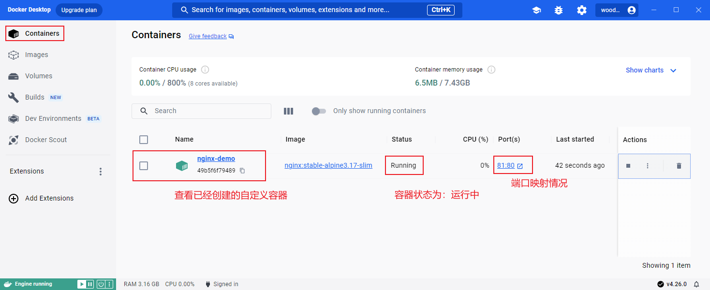Image resolution: width=710 pixels, height=290 pixels.
Task: Click the container Search field
Action: 201,111
